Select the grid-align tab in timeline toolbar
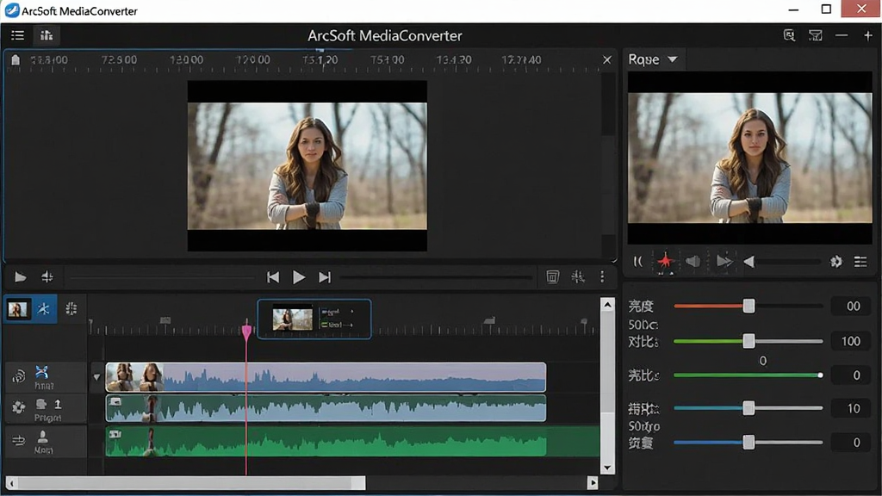 (71, 309)
